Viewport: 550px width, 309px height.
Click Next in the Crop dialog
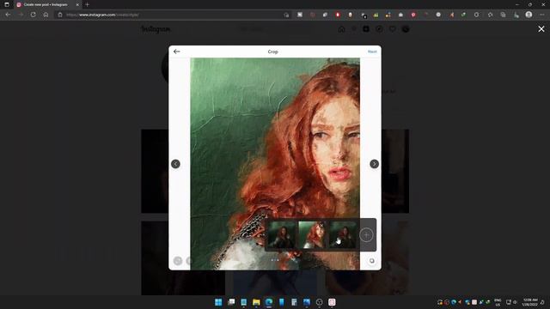click(x=372, y=51)
